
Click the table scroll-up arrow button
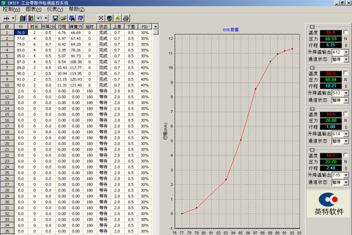(155, 27)
